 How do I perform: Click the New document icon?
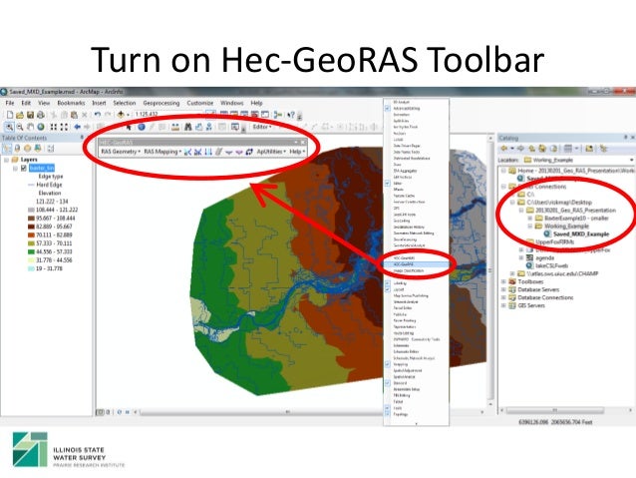(x=10, y=115)
